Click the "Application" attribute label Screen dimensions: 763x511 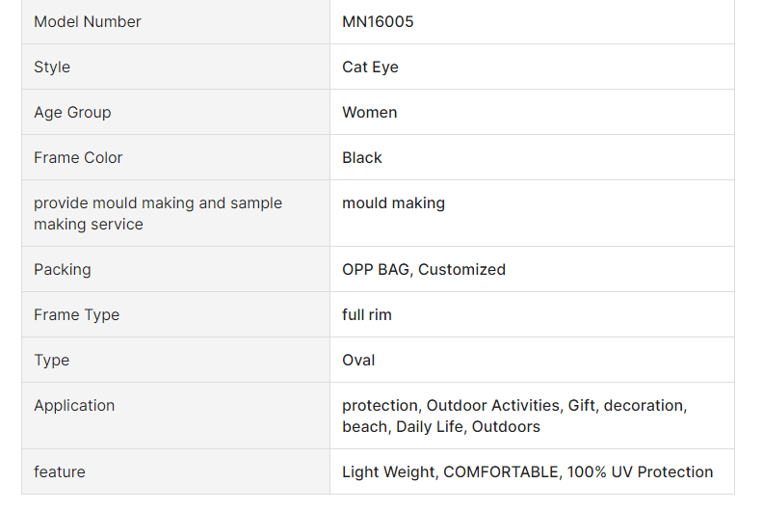(x=74, y=405)
